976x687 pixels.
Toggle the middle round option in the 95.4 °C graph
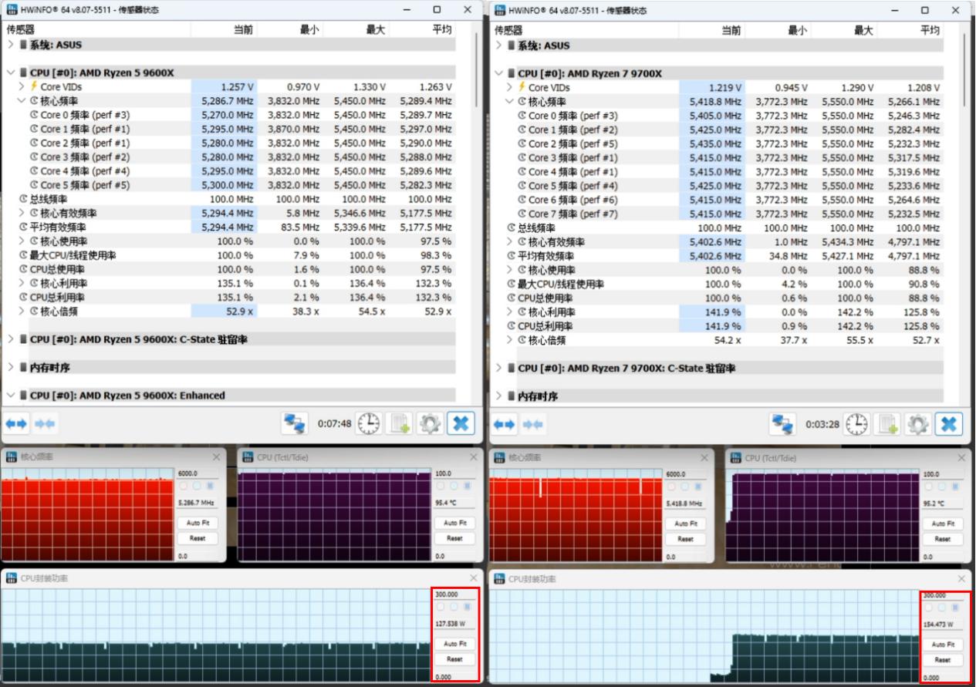point(454,486)
